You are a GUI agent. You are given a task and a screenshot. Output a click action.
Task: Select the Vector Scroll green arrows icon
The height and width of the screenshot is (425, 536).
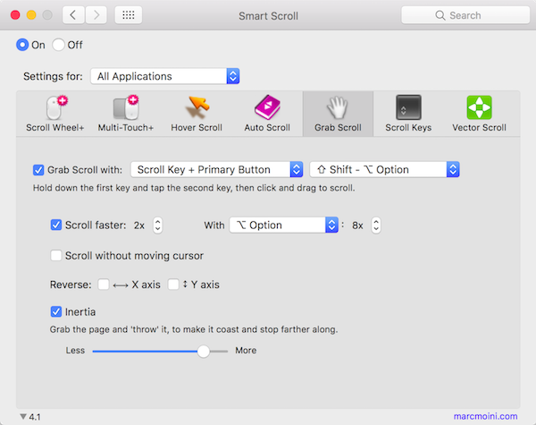click(479, 108)
